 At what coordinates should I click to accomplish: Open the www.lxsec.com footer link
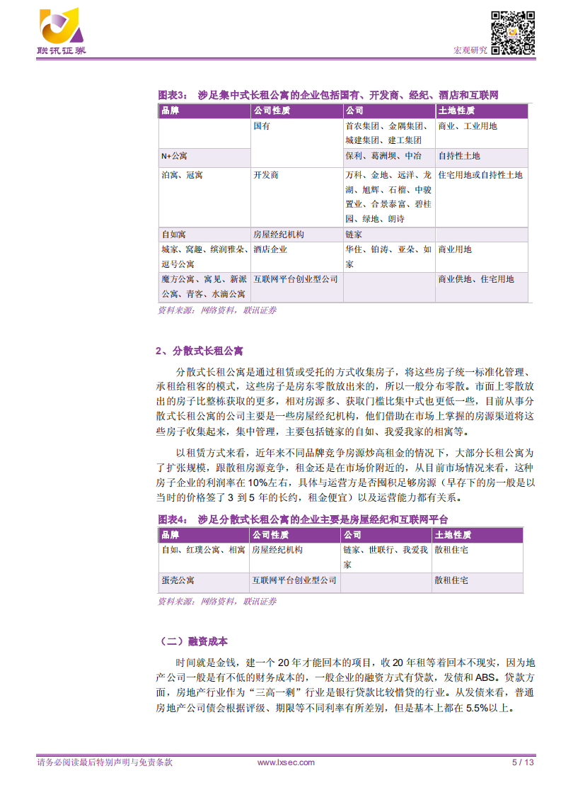coord(286,762)
